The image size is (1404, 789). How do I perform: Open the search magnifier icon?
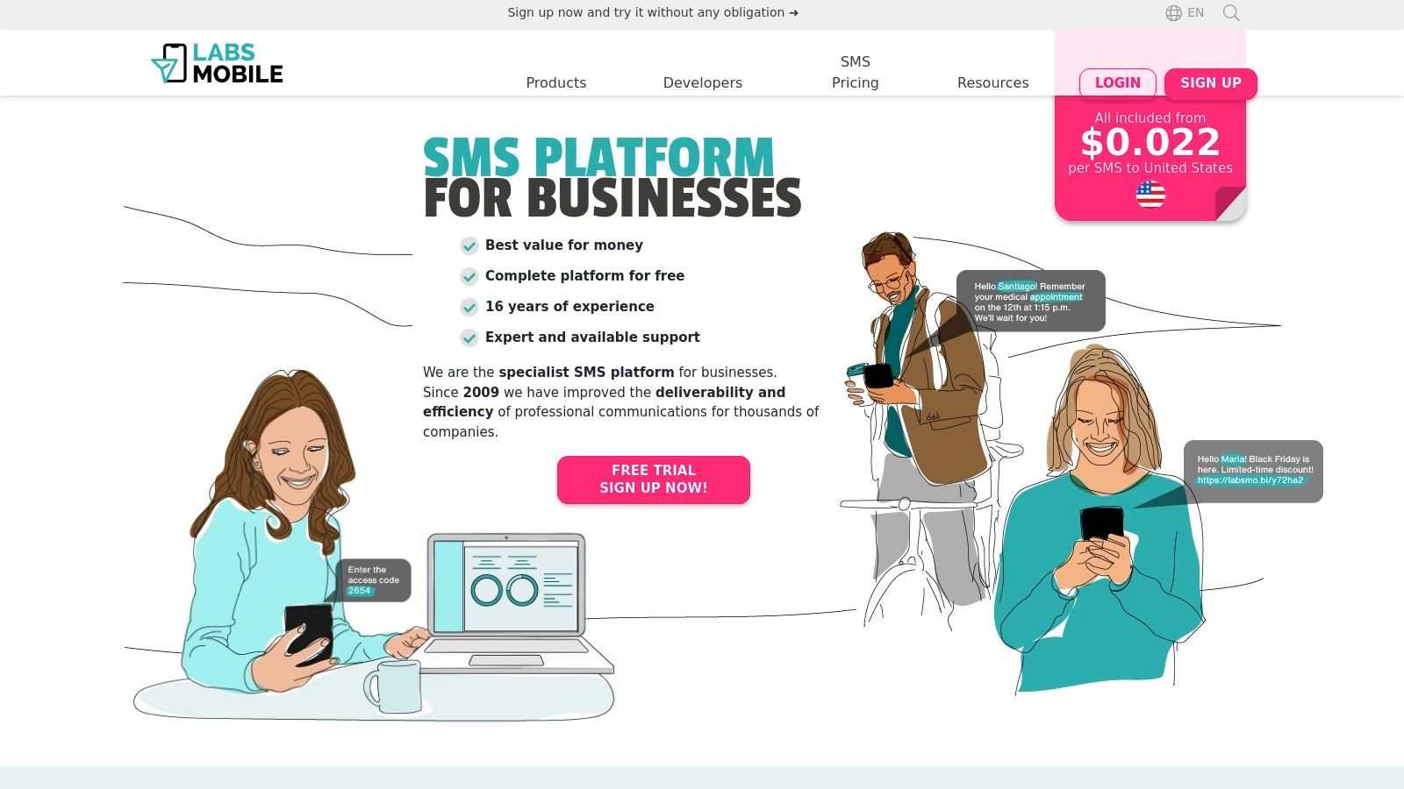1231,13
